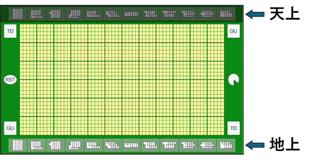310x164 pixels.
Task: Select the vertical bars piece in the top gray tray
Action: [x=18, y=14]
